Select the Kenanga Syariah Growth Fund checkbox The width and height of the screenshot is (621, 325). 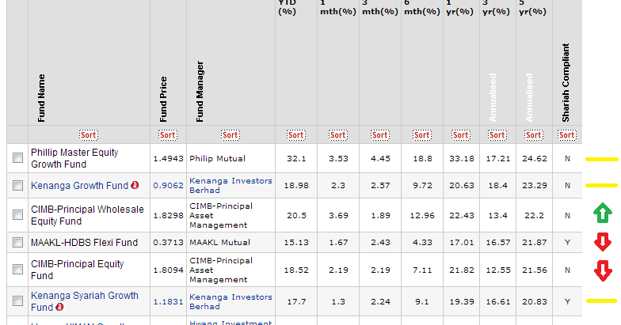click(17, 300)
